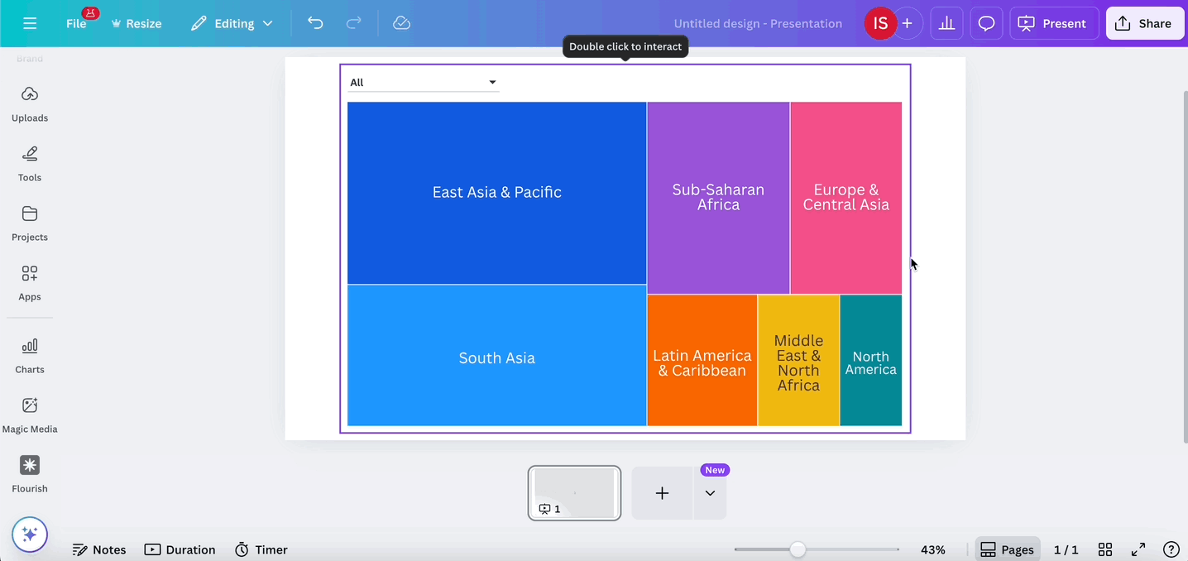Screen dimensions: 1188x561
Task: Open the Apps panel
Action: tap(30, 282)
